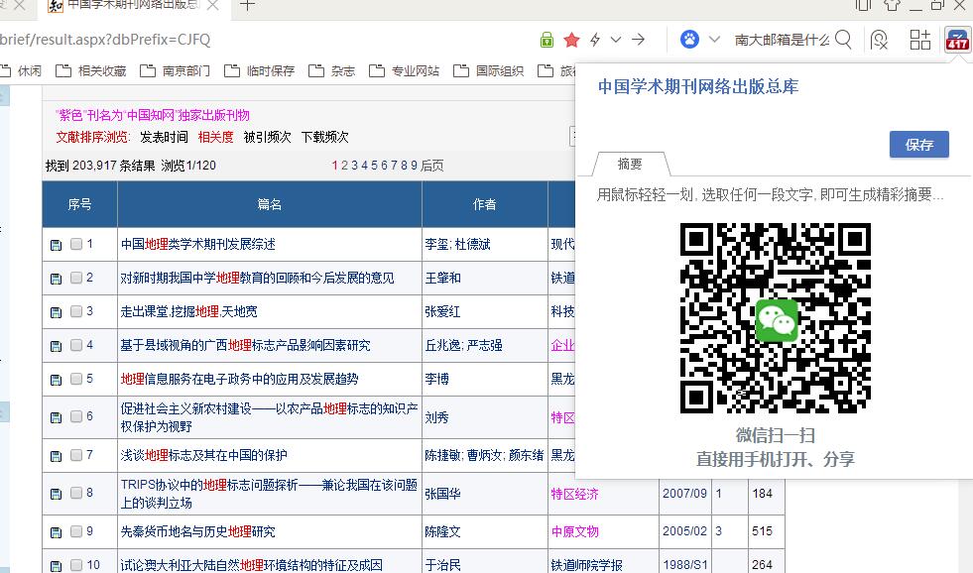Viewport: 973px width, 573px height.
Task: Tick the checkbox for result 4
Action: [76, 345]
